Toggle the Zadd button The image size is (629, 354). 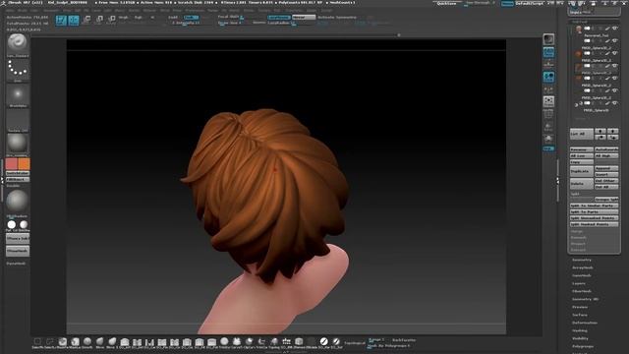pos(191,18)
